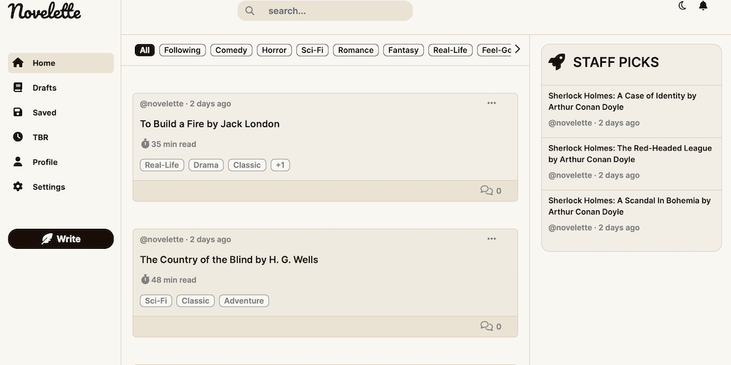Open comments on The Country of the Blind

click(490, 327)
